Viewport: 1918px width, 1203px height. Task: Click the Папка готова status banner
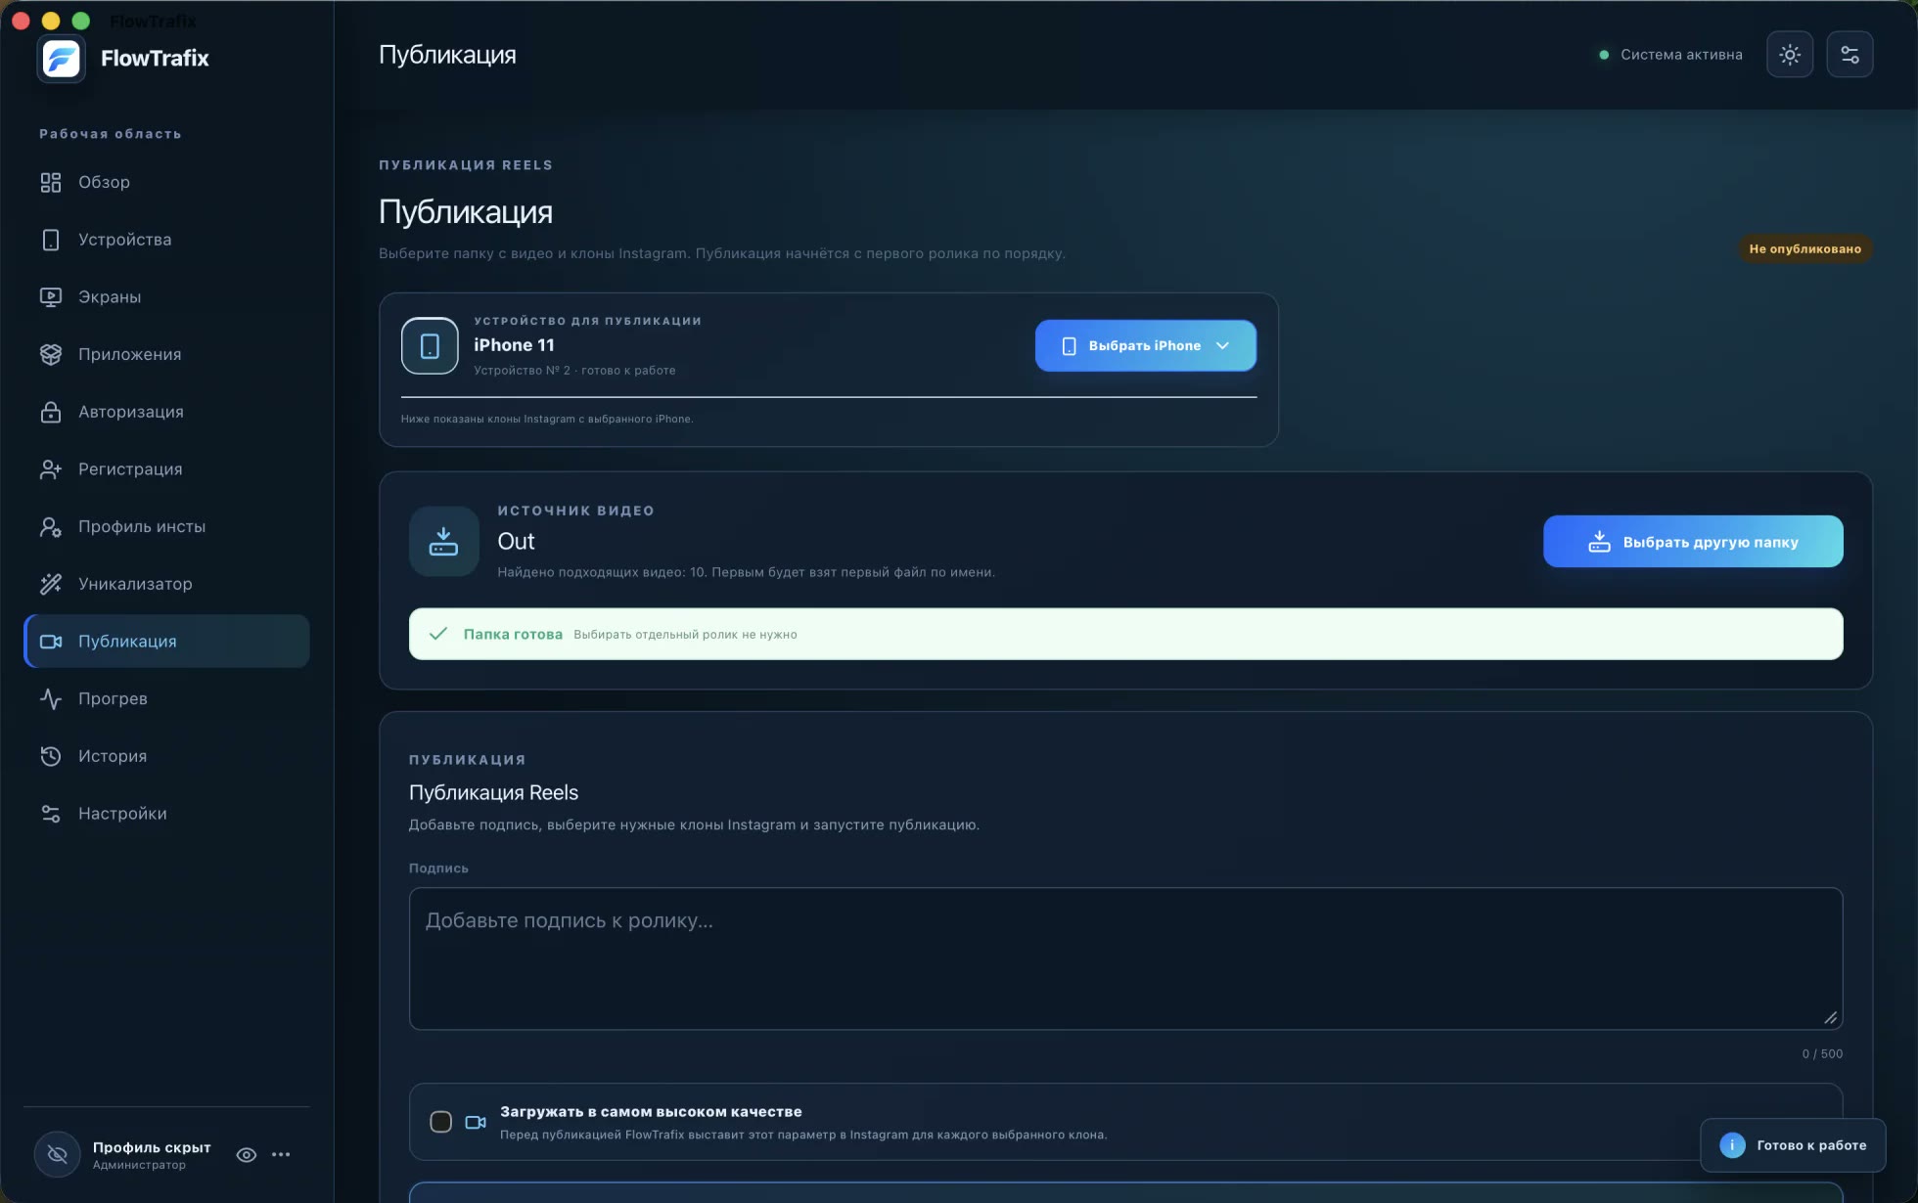pos(1125,634)
